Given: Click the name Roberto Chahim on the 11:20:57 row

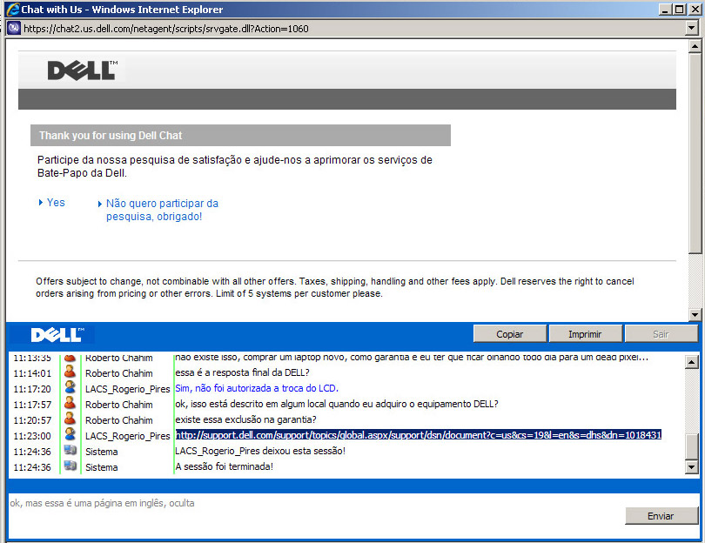Looking at the screenshot, I should 118,420.
